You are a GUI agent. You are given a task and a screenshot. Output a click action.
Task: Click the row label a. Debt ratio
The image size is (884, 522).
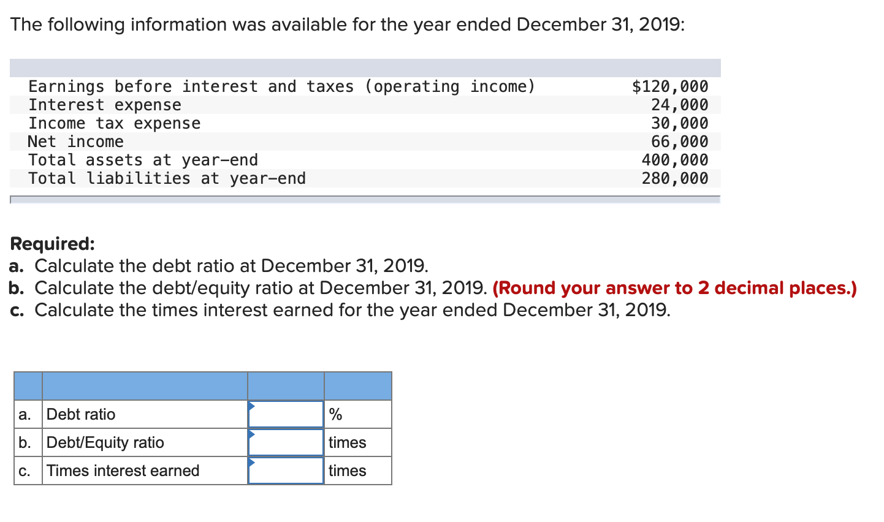[81, 414]
